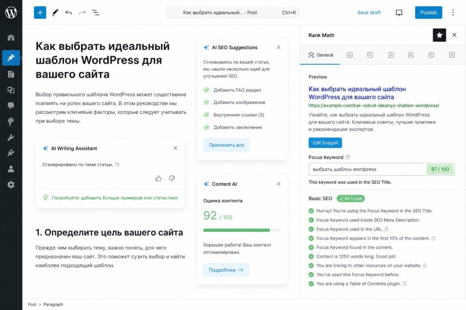Open the Appearance brush sidebar icon

click(11, 122)
